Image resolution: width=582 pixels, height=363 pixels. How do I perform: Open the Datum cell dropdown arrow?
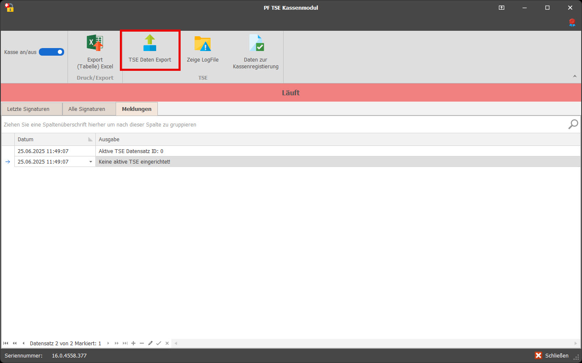(x=91, y=162)
